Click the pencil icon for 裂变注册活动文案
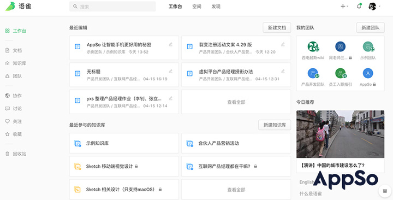Viewport: 393px width, 200px height. click(x=283, y=44)
